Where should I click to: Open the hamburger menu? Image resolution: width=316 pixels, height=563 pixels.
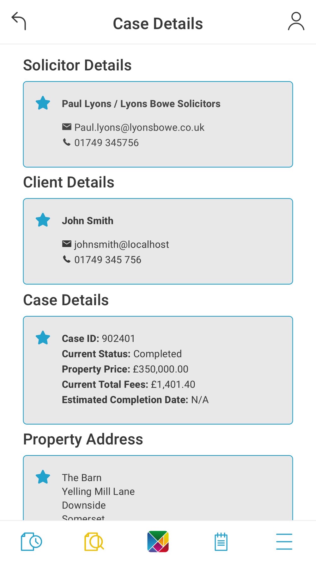tap(284, 542)
